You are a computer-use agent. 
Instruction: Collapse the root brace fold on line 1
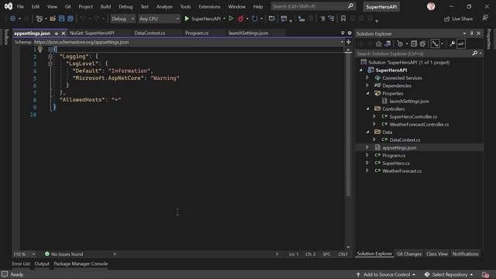[x=50, y=49]
